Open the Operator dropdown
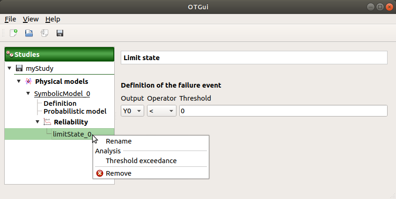Image resolution: width=396 pixels, height=199 pixels. (x=161, y=111)
